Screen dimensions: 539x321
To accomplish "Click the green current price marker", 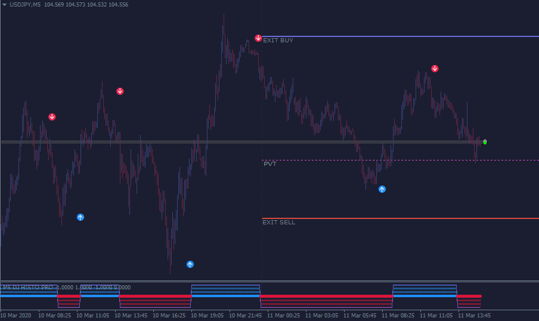I will [x=485, y=142].
